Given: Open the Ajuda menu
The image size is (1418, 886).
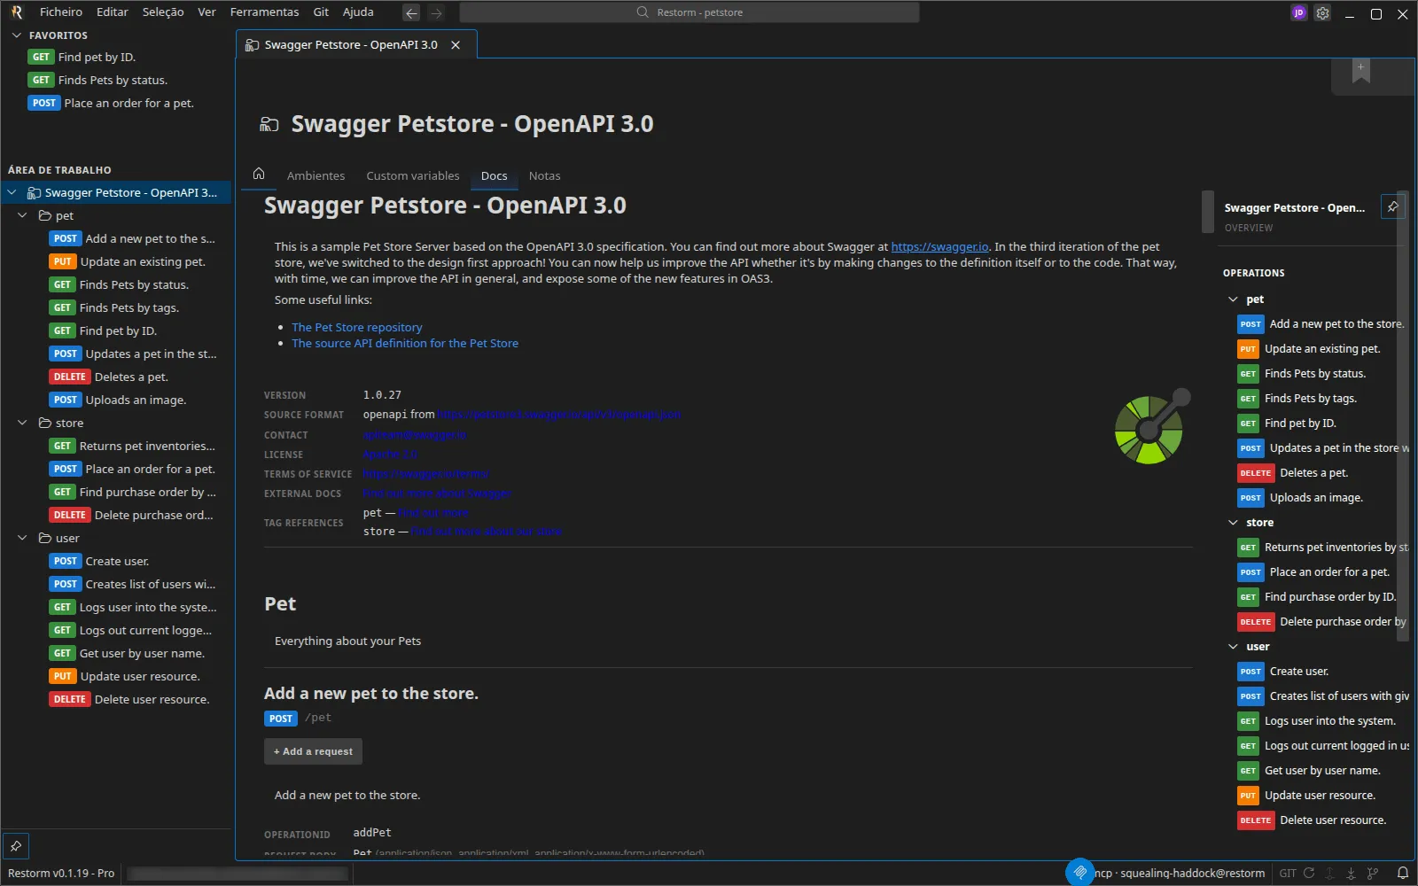Looking at the screenshot, I should click(358, 12).
